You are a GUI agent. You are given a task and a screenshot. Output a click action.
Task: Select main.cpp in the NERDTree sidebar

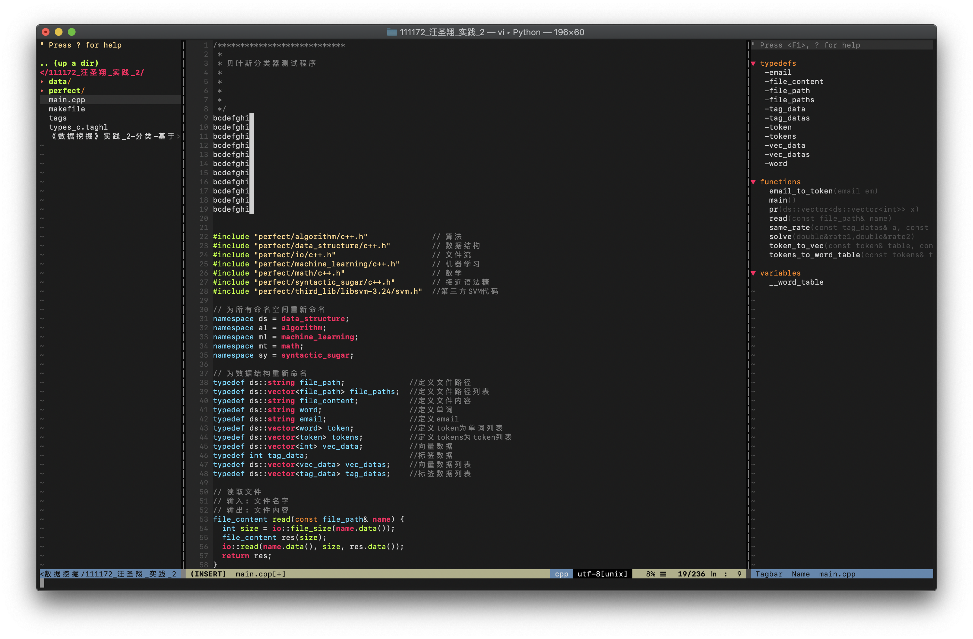(67, 100)
